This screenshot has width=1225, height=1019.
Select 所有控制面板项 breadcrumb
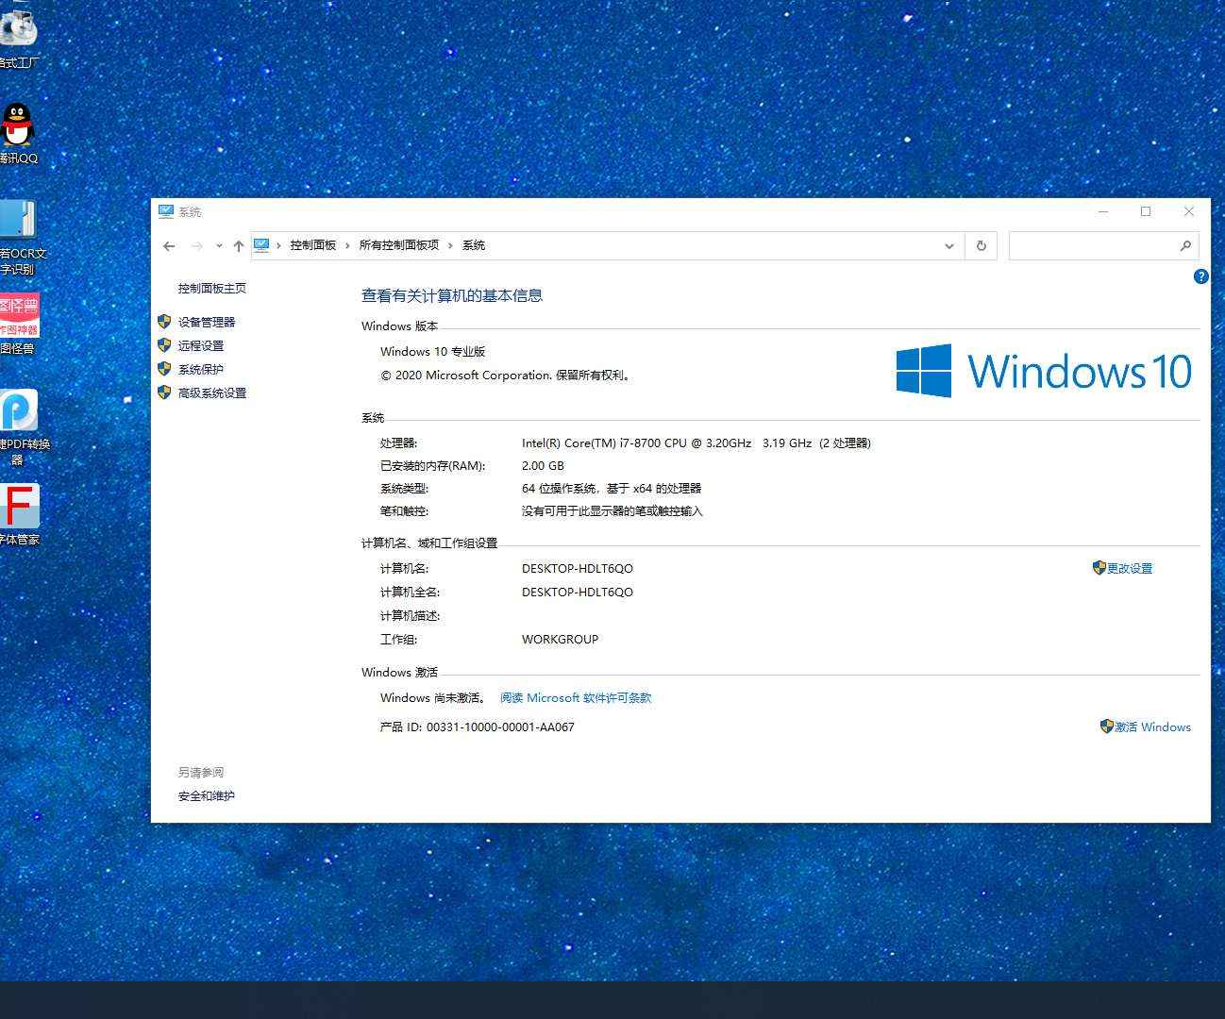click(x=399, y=245)
